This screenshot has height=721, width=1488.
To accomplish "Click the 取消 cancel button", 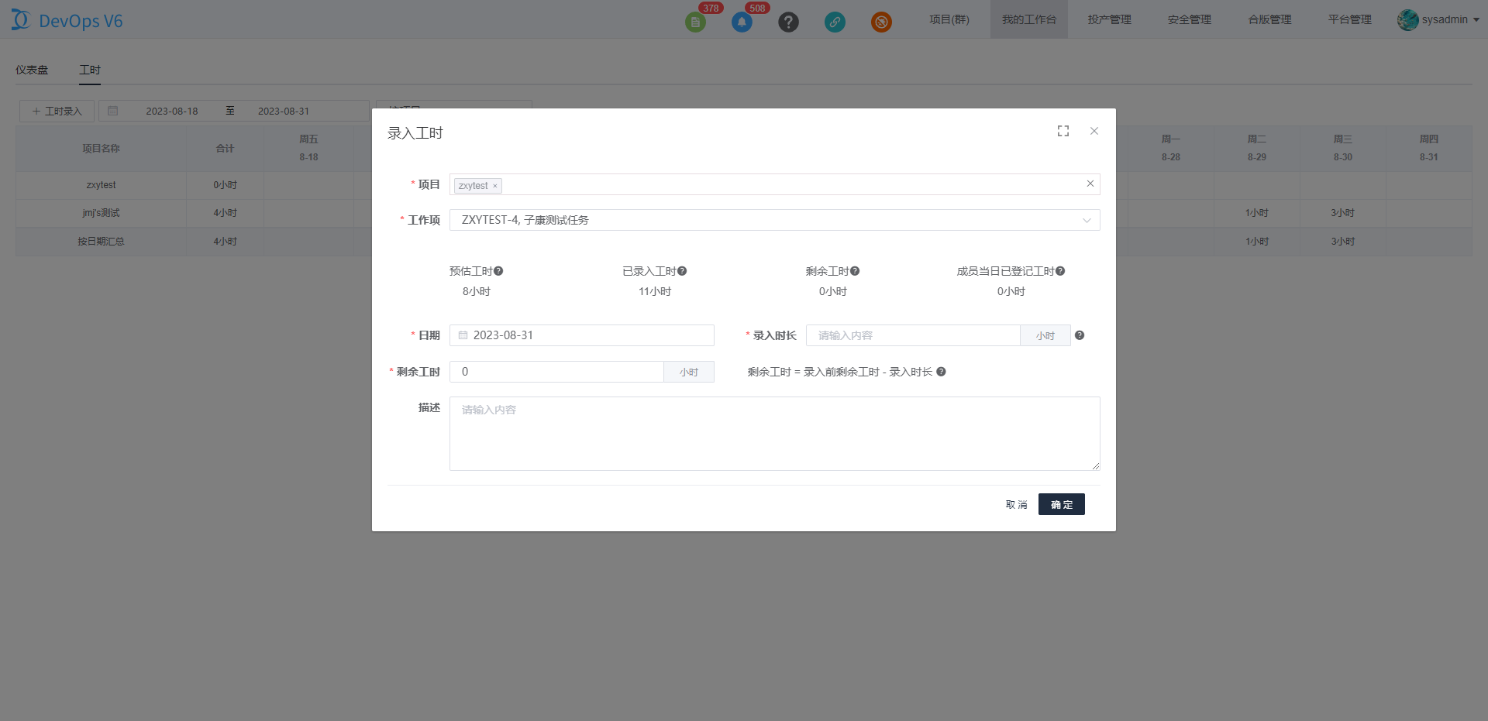I will click(x=1016, y=504).
